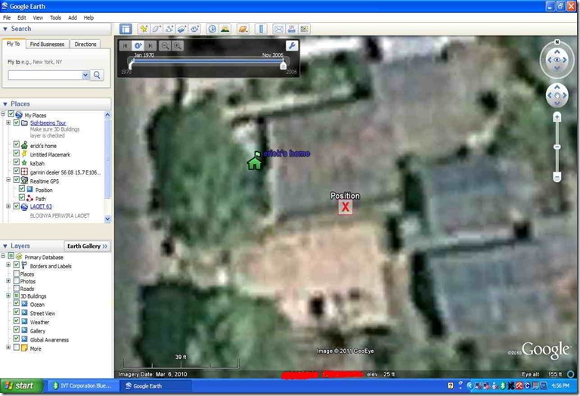Click the Print toolbar icon
This screenshot has width=580, height=396.
point(291,29)
